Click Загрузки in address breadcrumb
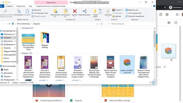The image size is (183, 103). (36, 24)
